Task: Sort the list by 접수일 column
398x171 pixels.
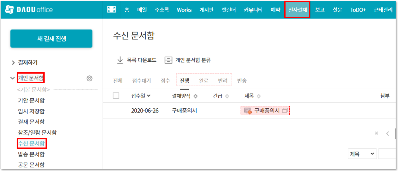Action: 141,96
